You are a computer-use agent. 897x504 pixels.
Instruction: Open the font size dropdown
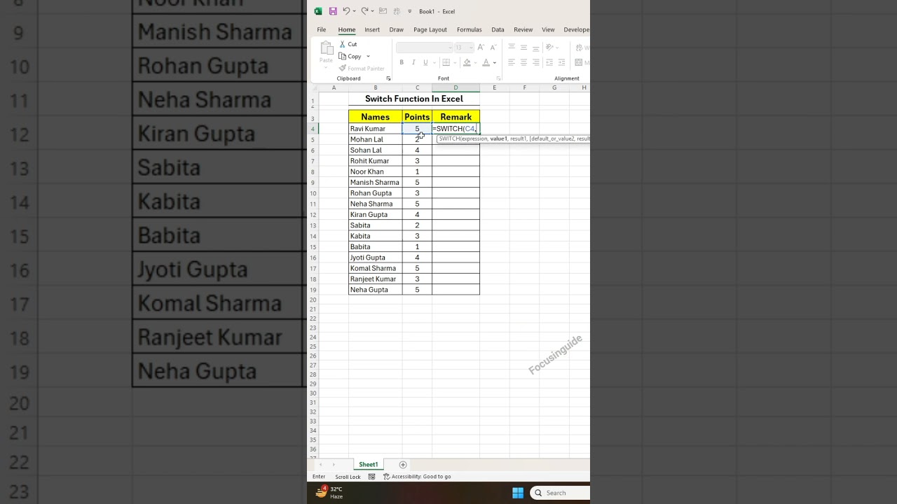click(x=472, y=47)
